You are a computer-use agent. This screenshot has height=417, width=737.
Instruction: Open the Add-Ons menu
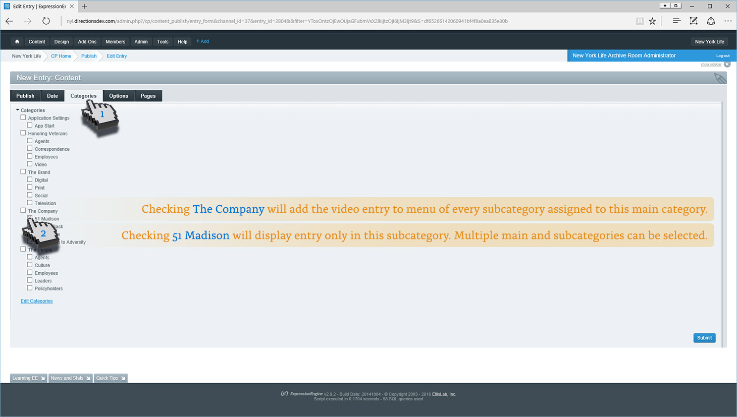pyautogui.click(x=87, y=42)
